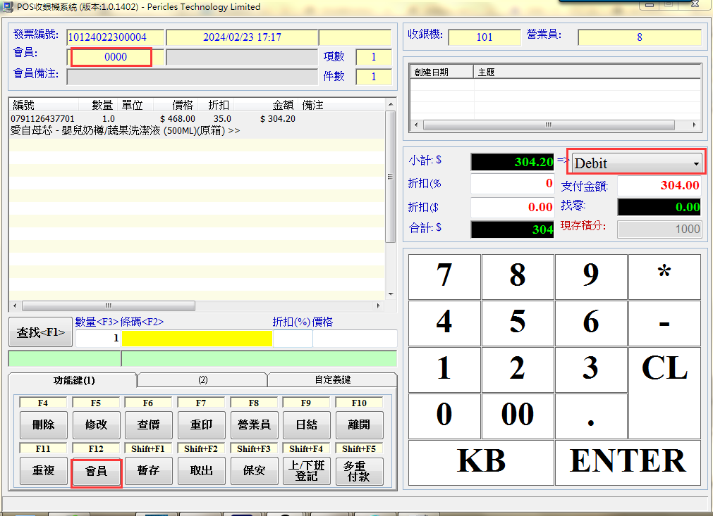Tap keypad digit 2
Screen dimensions: 713x516
518,370
